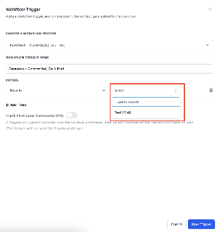
Task: Enable Track First Level Comments Only
Action: [72, 115]
